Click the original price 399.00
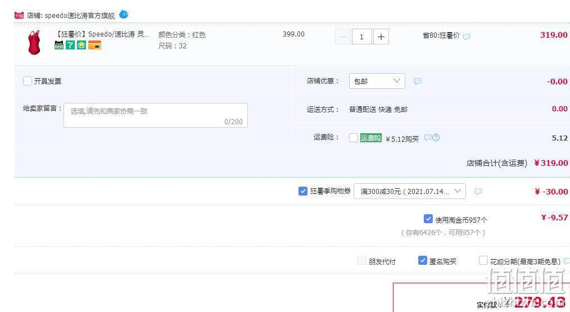Viewport: 570px width, 312px height. [294, 34]
